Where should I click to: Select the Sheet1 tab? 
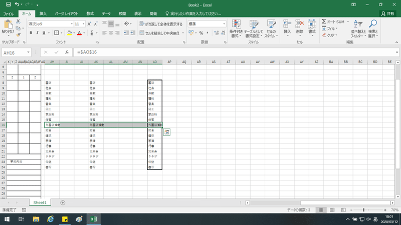click(x=40, y=202)
